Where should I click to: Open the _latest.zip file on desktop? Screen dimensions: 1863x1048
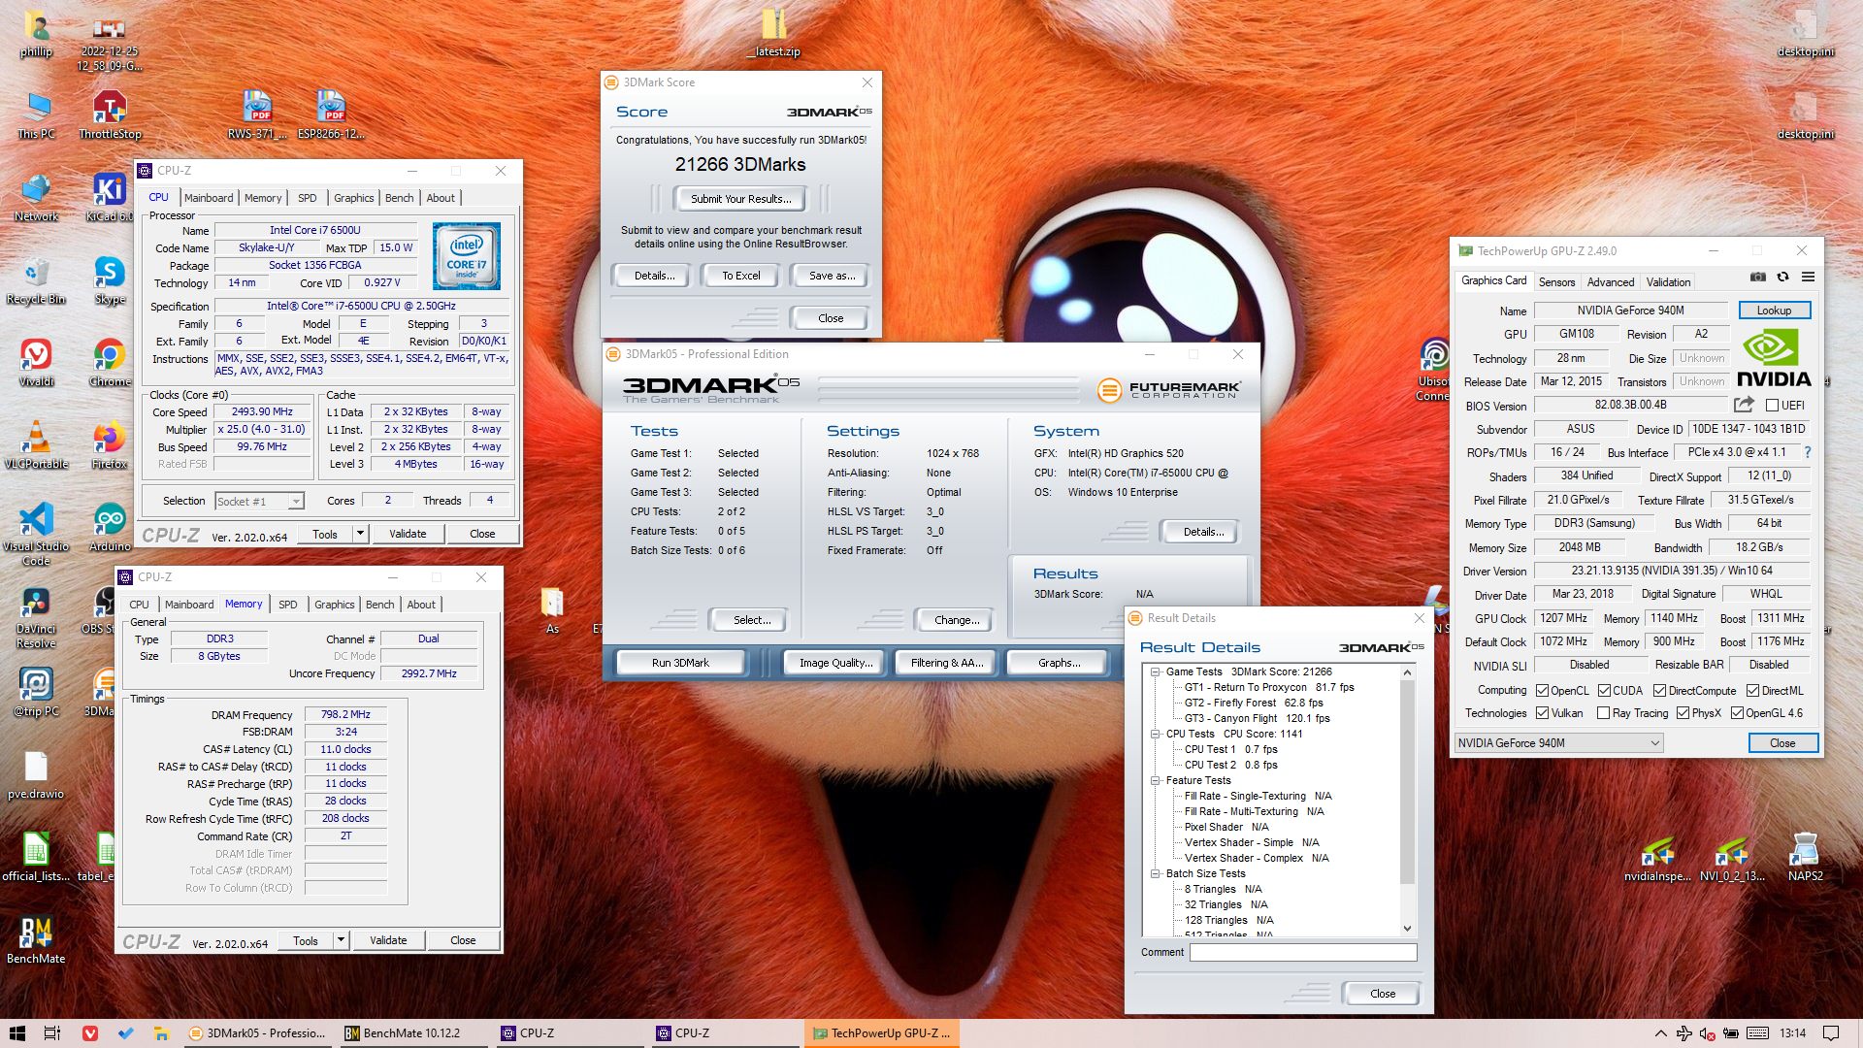click(x=773, y=32)
